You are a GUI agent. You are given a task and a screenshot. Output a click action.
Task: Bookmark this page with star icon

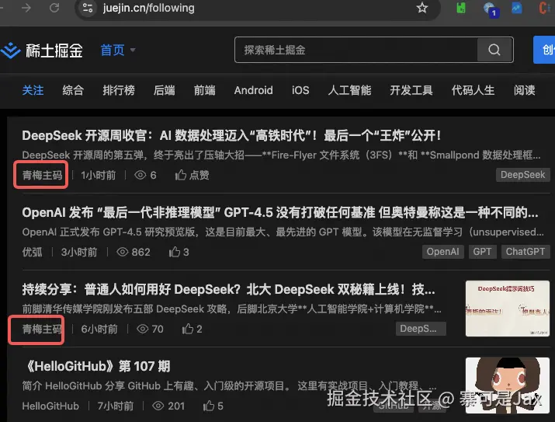(421, 9)
